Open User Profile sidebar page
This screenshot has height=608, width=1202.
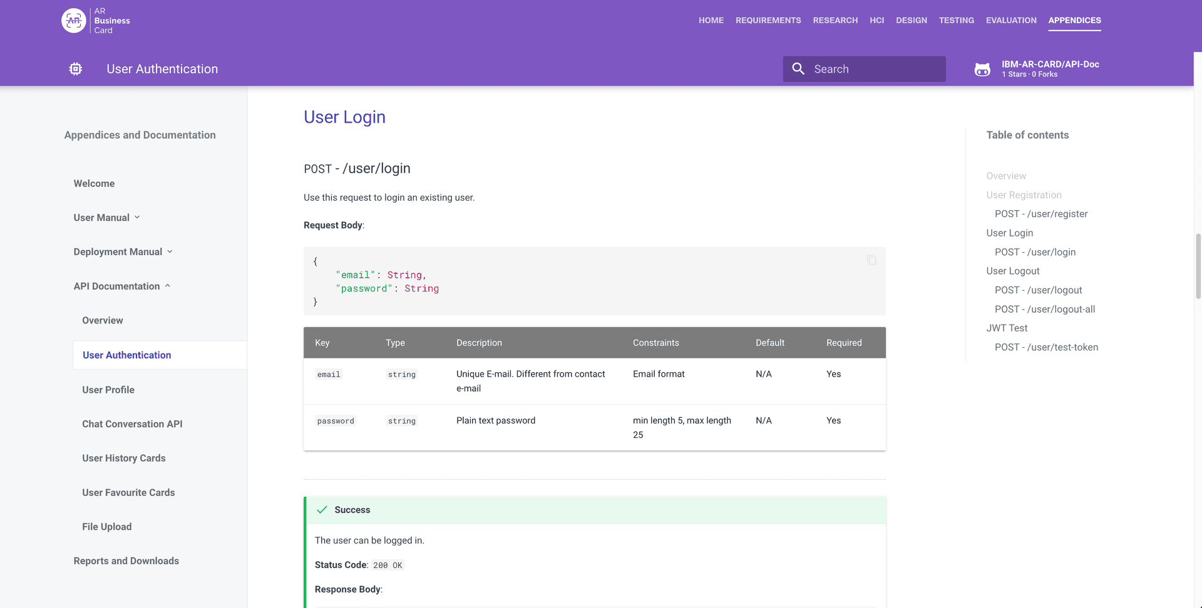[108, 390]
